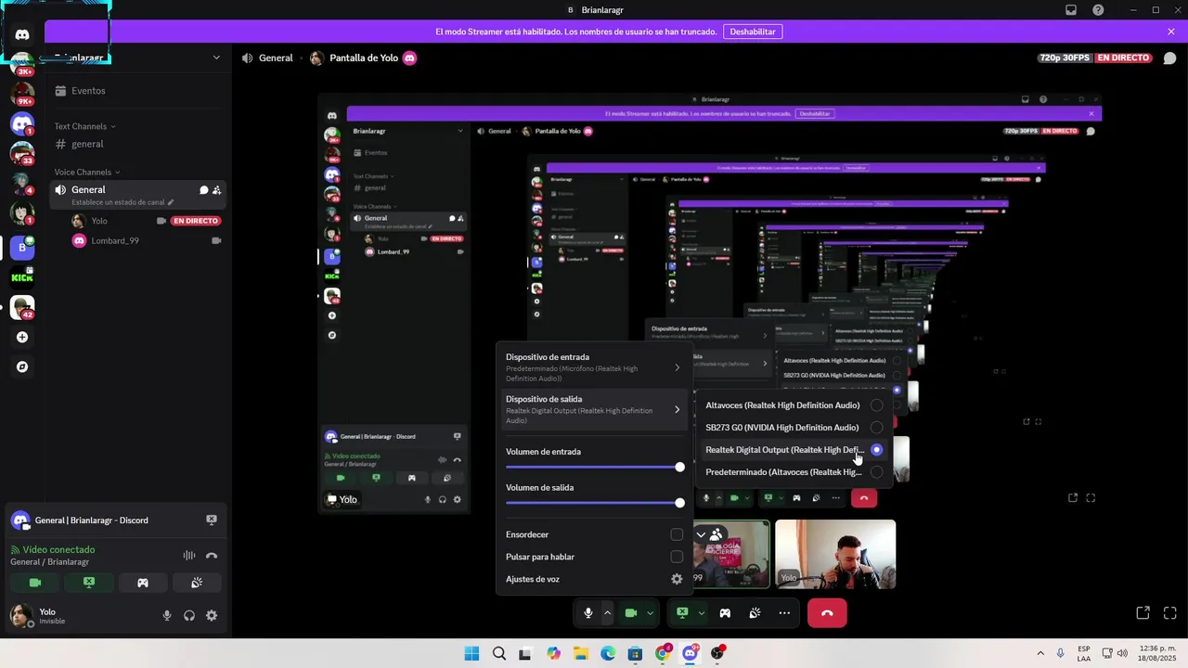Open Windows Start menu

coord(471,653)
